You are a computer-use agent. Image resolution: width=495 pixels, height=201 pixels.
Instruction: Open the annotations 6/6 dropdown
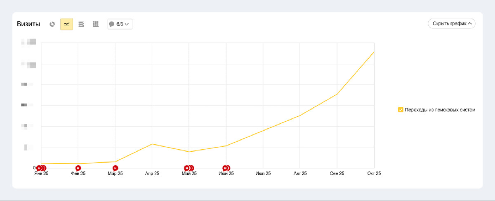point(120,24)
